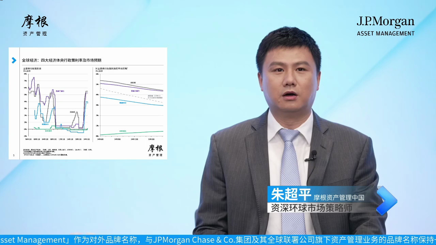Click the 欧洲央行 label in right chart
The height and width of the screenshot is (245, 436).
[x=123, y=103]
